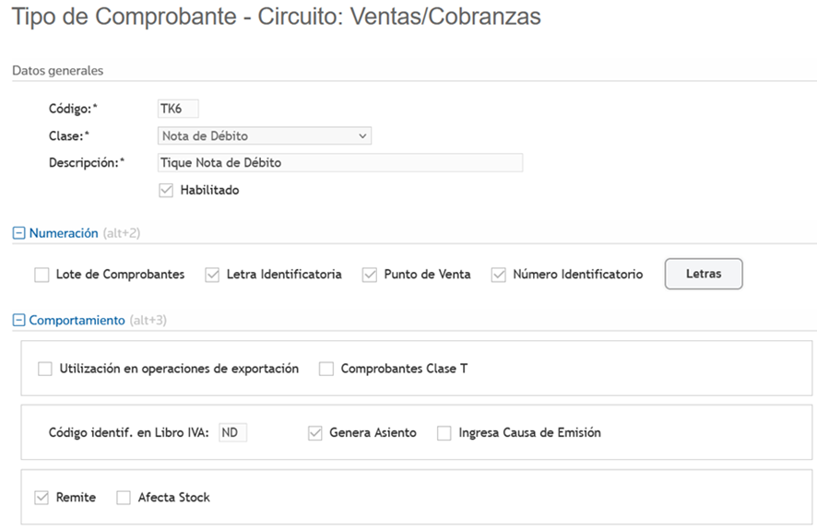The width and height of the screenshot is (817, 529).
Task: Disable the Genera Asiento checkbox
Action: (x=315, y=433)
